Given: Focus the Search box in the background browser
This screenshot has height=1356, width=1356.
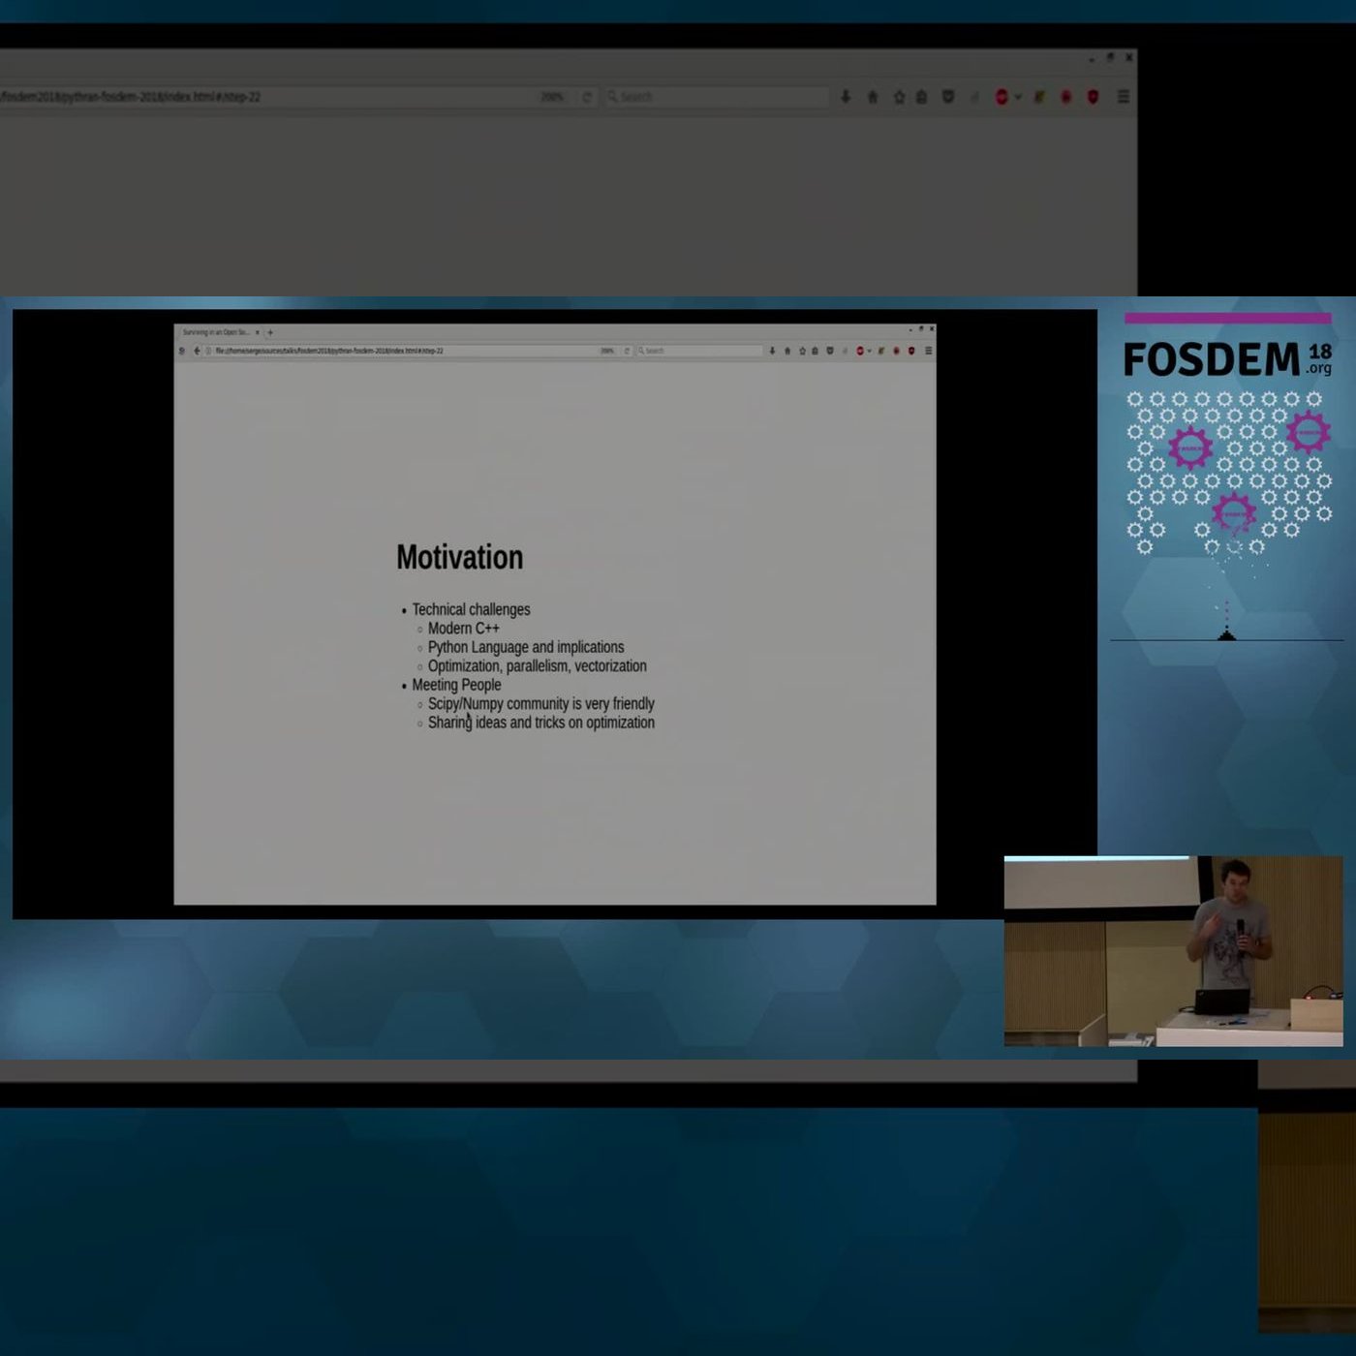Looking at the screenshot, I should [x=717, y=97].
